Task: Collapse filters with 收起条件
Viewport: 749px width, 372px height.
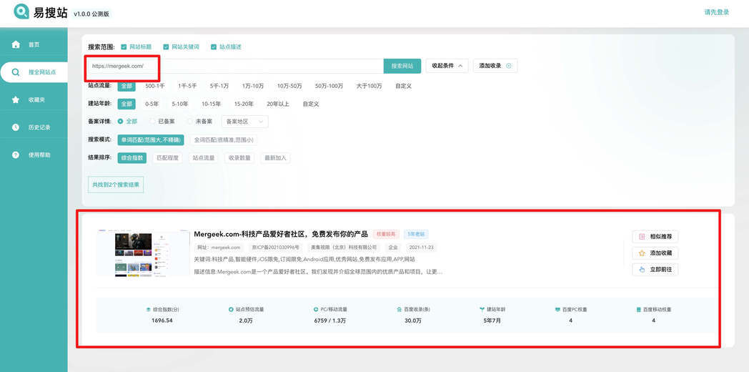Action: click(x=447, y=66)
